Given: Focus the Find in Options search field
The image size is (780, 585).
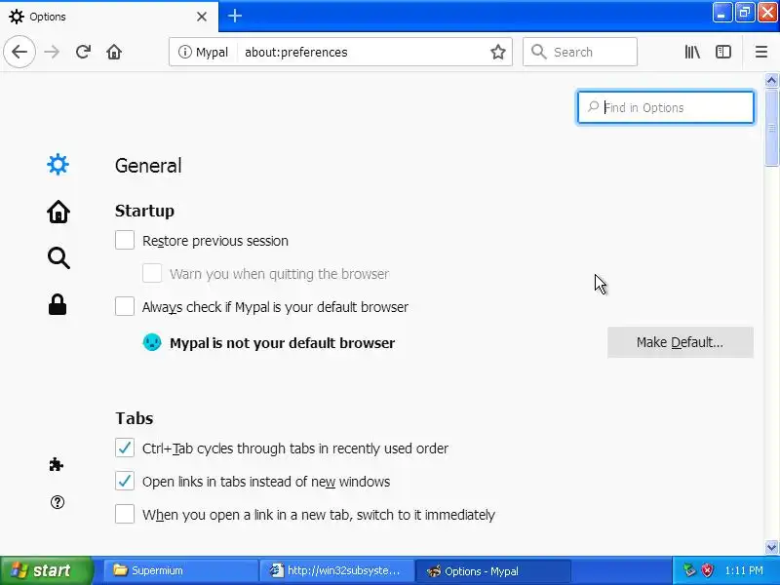Looking at the screenshot, I should [666, 107].
